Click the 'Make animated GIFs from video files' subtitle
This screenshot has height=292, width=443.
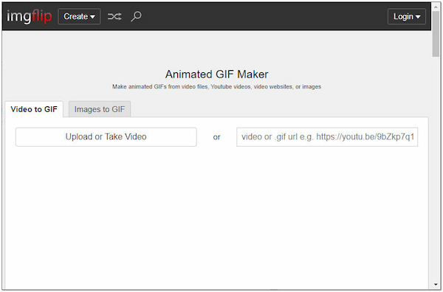[x=216, y=86]
